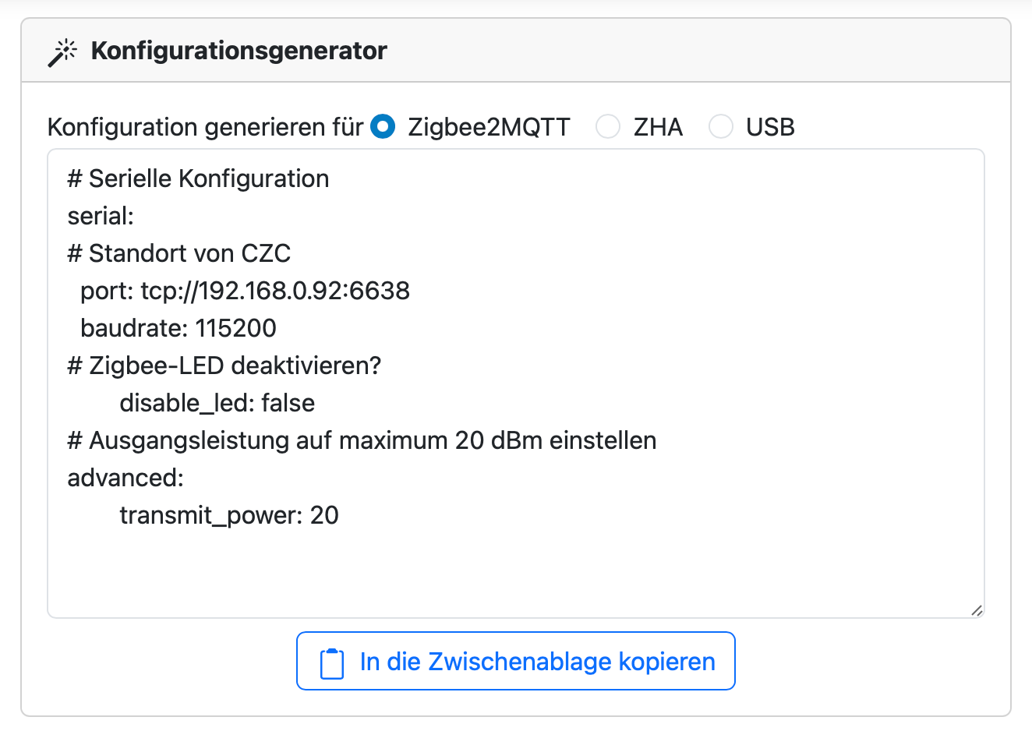Select the Zigbee2MQTT radio button

click(x=383, y=126)
